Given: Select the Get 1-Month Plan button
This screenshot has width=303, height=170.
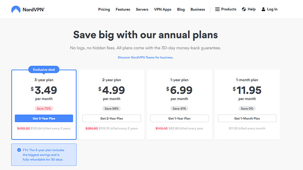Looking at the screenshot, I should 247,118.
